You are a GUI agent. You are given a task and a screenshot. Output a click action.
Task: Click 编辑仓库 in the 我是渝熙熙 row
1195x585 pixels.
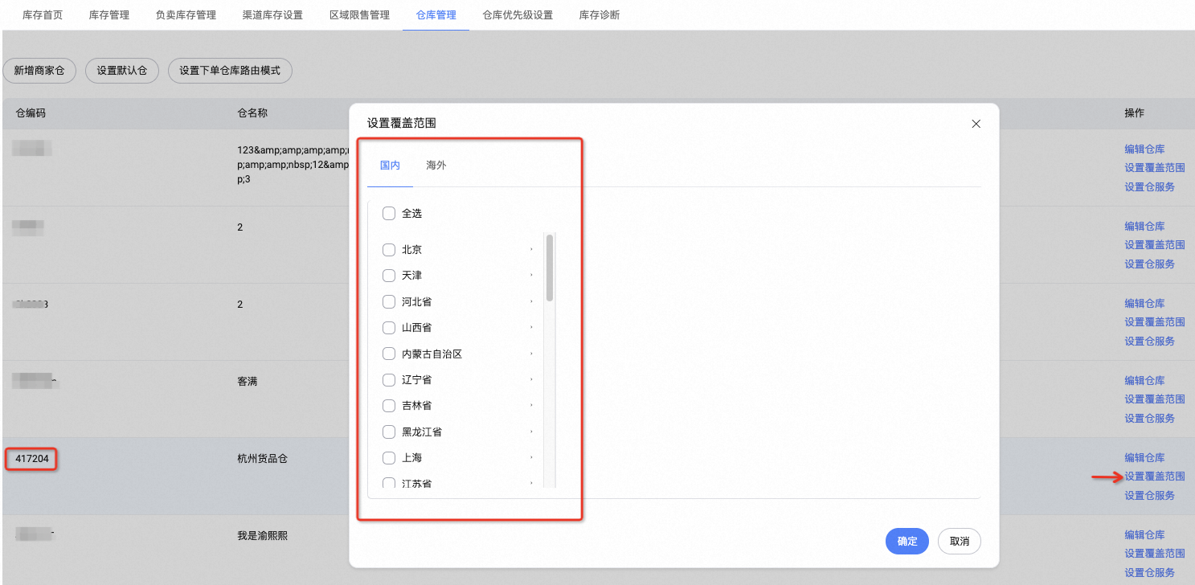1144,535
